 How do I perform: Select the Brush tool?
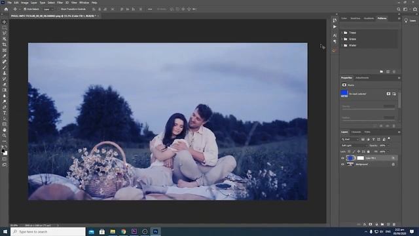[5, 68]
